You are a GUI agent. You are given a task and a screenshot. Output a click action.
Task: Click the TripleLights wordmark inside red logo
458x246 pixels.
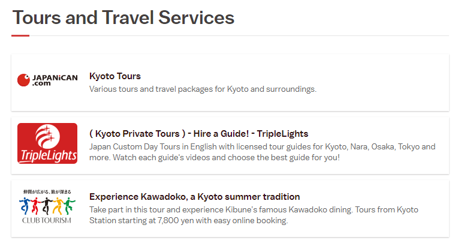tap(49, 156)
